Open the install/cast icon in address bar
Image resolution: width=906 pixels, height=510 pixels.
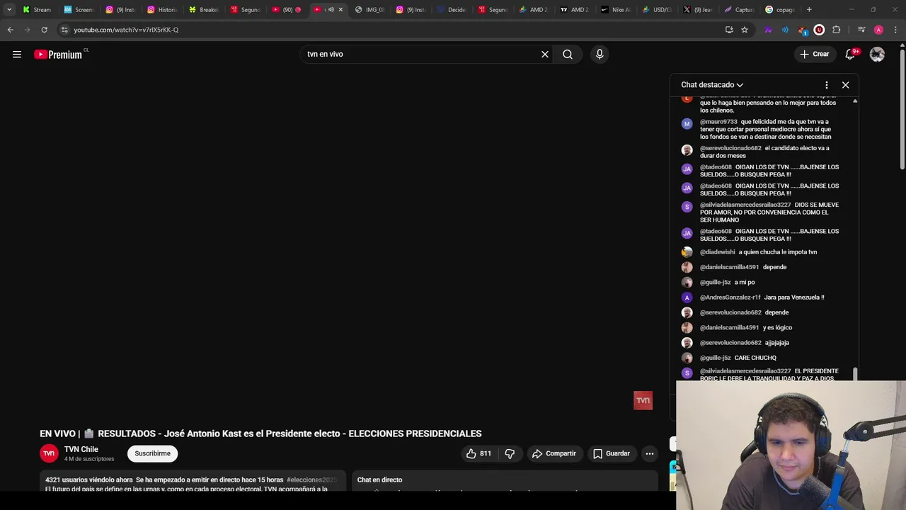tap(729, 30)
